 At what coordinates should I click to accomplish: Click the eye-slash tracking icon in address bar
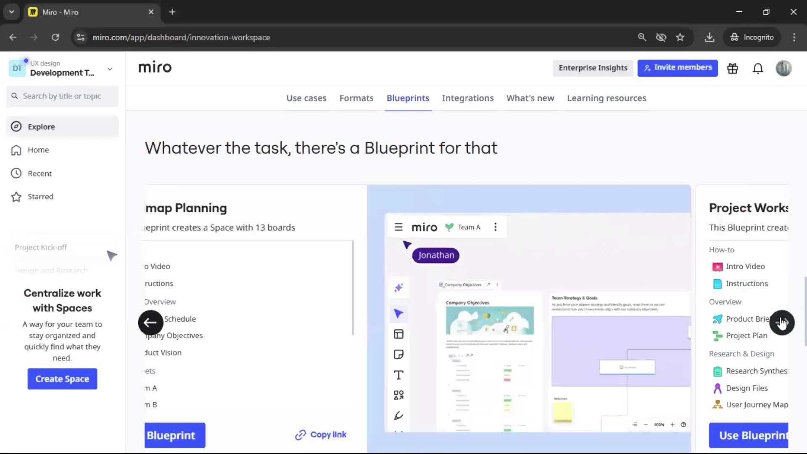tap(661, 37)
